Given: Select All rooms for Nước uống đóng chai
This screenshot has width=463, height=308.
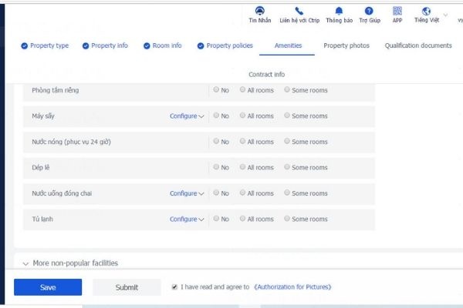Looking at the screenshot, I should pos(242,192).
